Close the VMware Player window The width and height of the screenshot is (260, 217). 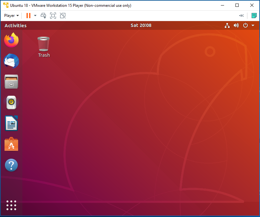[x=252, y=5]
